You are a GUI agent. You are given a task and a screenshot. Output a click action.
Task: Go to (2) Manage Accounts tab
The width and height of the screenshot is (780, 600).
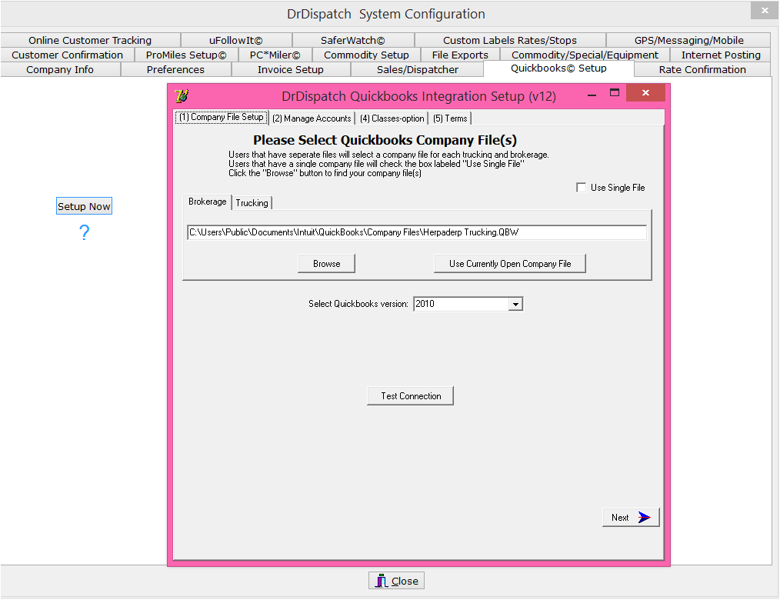tap(312, 118)
